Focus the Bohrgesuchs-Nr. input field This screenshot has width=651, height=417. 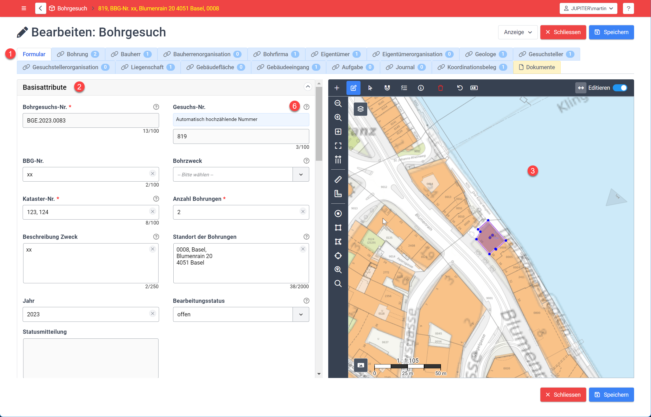click(x=91, y=120)
